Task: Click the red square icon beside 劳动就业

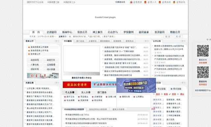Action: tap(79, 97)
